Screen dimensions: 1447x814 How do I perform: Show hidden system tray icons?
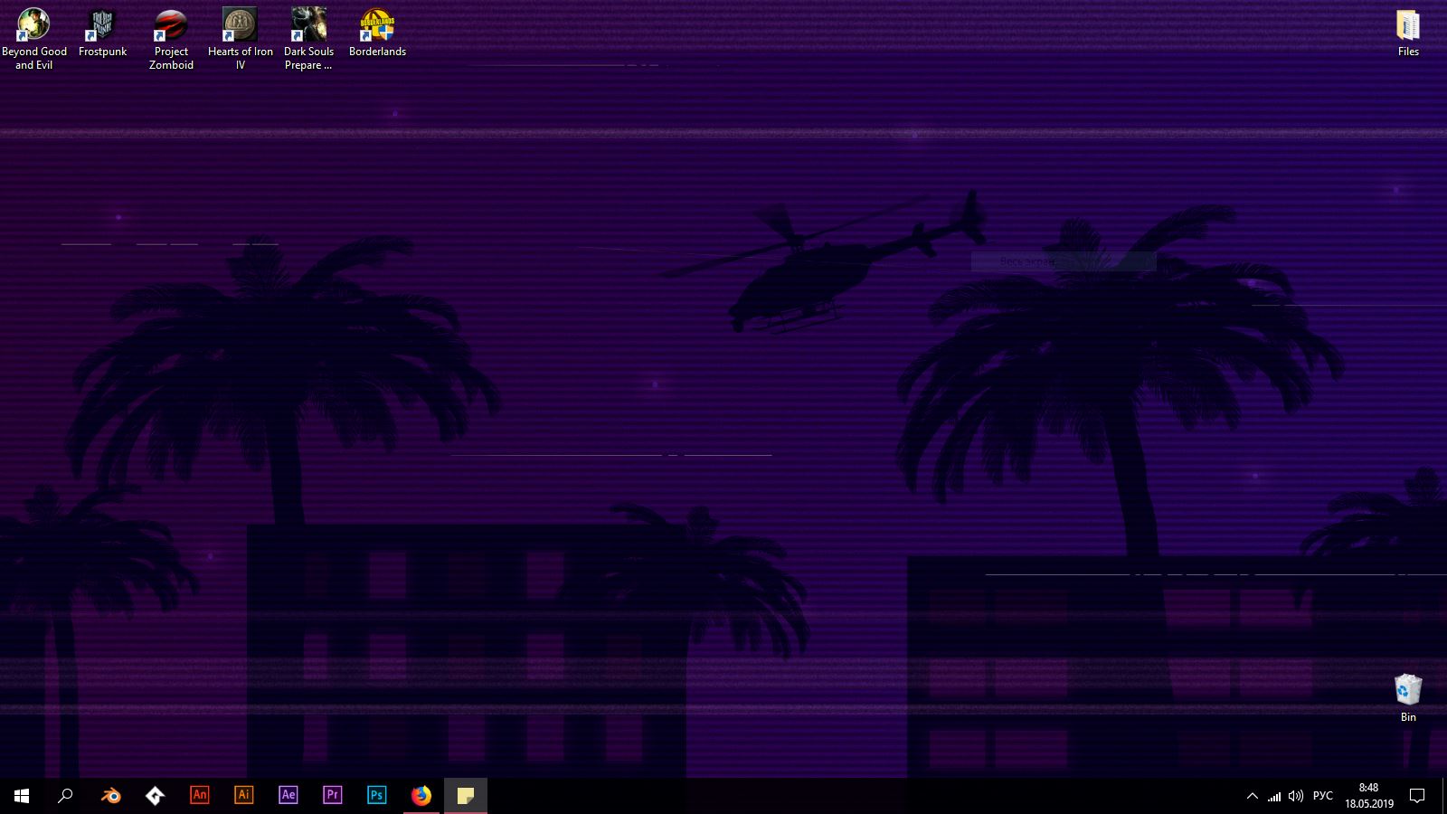pyautogui.click(x=1253, y=796)
